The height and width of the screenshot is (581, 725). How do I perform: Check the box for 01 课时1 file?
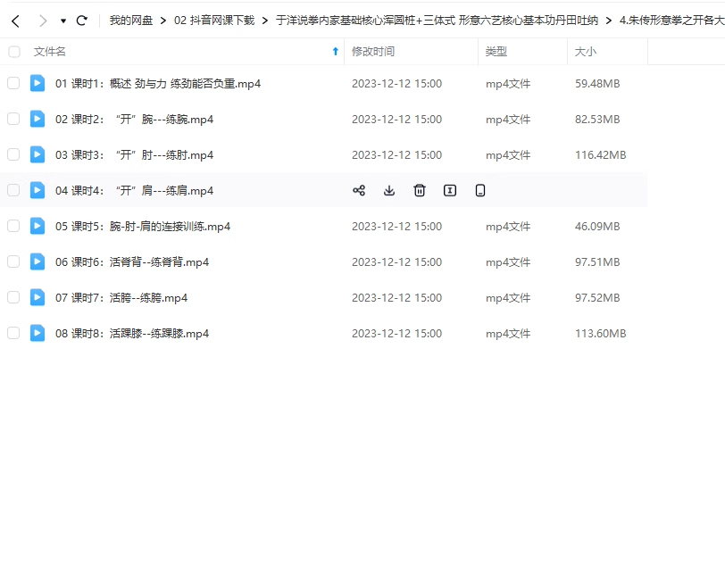tap(13, 83)
